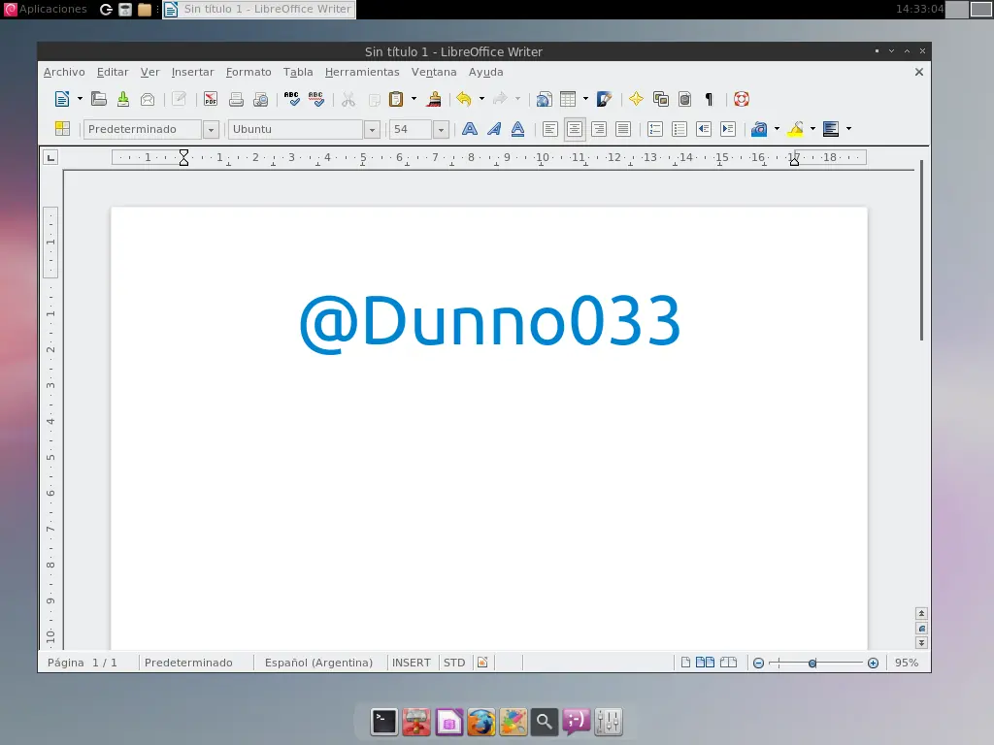
Task: Center the text horizontally
Action: tap(575, 129)
